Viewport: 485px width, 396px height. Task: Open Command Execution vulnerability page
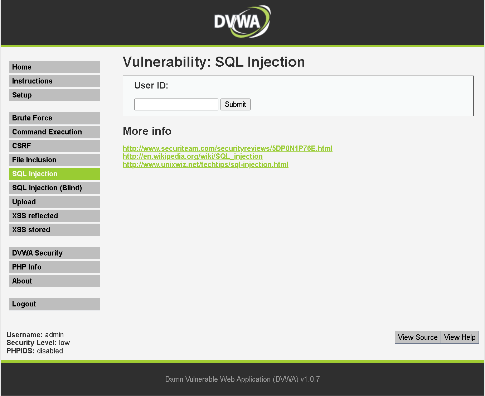click(54, 132)
